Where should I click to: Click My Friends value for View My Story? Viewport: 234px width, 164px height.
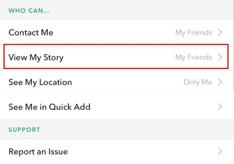(x=194, y=57)
